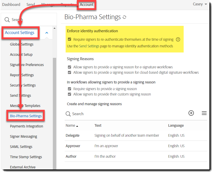Screen dimensions: 212x172
Task: Click the magnifier icon in signing reasons search
Action: (68, 114)
